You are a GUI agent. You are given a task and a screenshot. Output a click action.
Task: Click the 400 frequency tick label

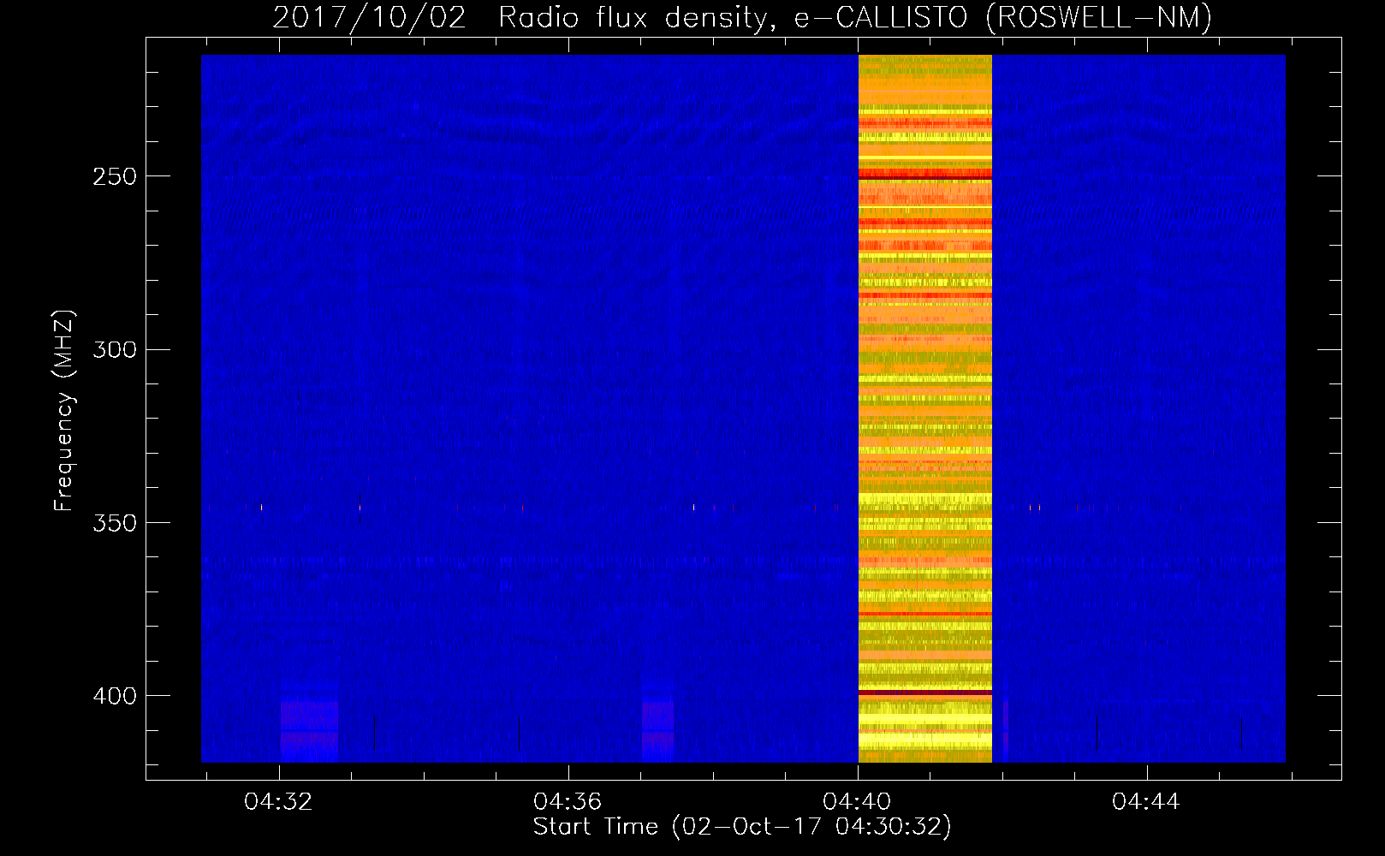pos(115,696)
